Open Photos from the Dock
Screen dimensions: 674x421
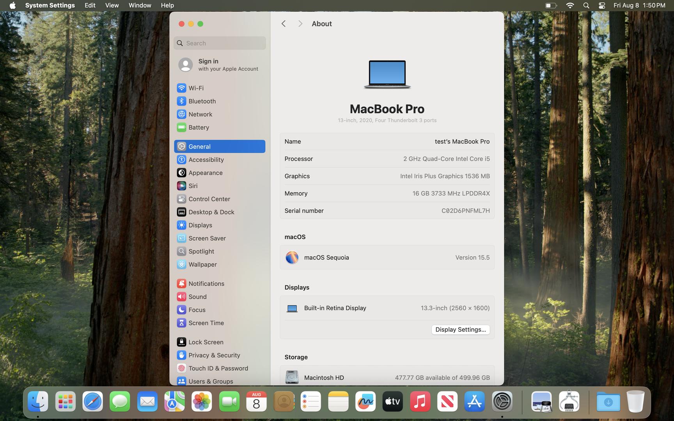pos(202,402)
